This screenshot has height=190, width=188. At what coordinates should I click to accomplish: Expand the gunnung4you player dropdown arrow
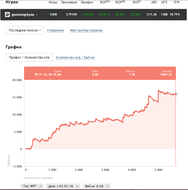click(x=37, y=15)
